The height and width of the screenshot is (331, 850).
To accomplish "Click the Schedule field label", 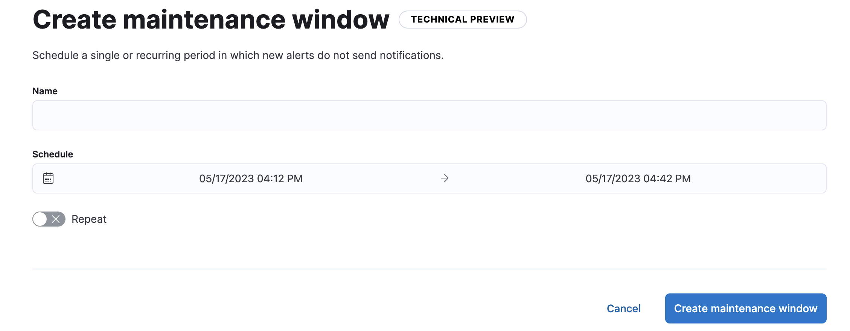I will [x=53, y=154].
